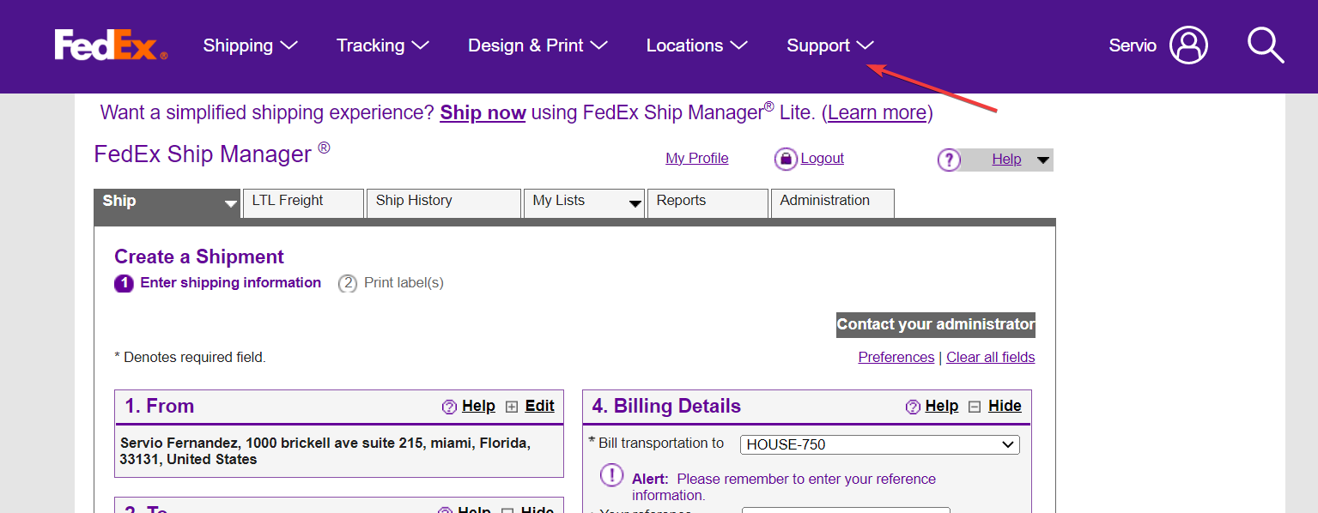Viewport: 1318px width, 513px height.
Task: Click the question mark icon beside top Help
Action: [x=949, y=160]
